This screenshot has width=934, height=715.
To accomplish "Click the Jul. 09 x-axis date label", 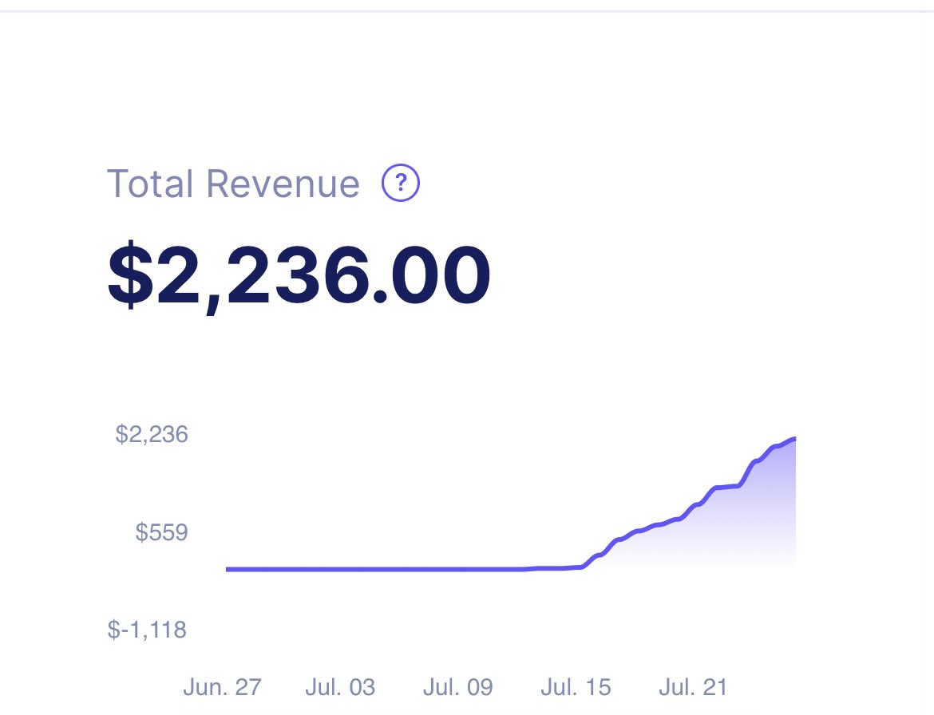I will pyautogui.click(x=458, y=687).
